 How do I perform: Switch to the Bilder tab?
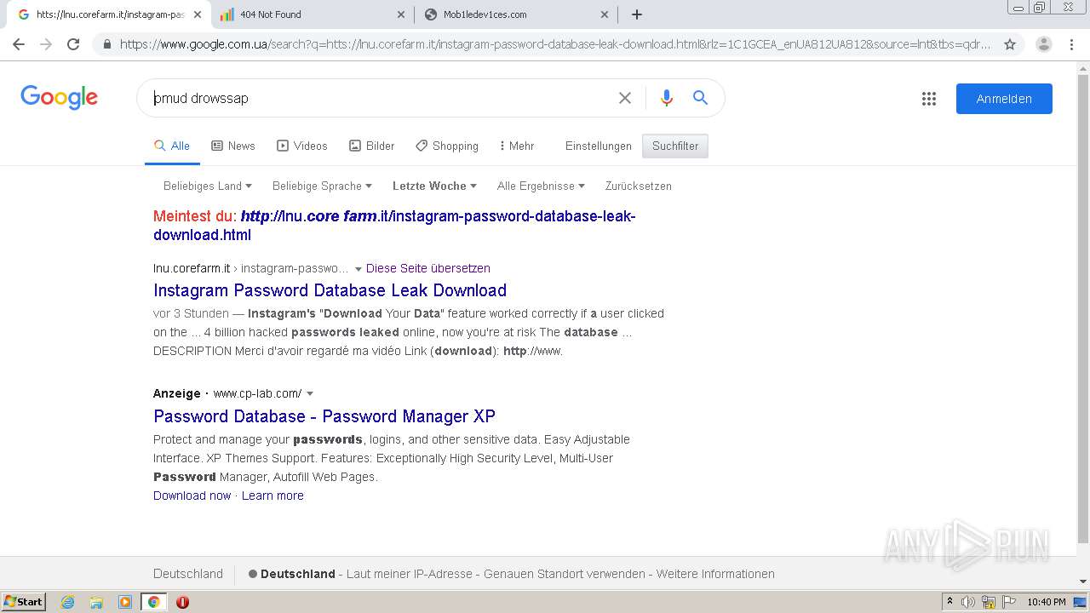click(x=372, y=146)
